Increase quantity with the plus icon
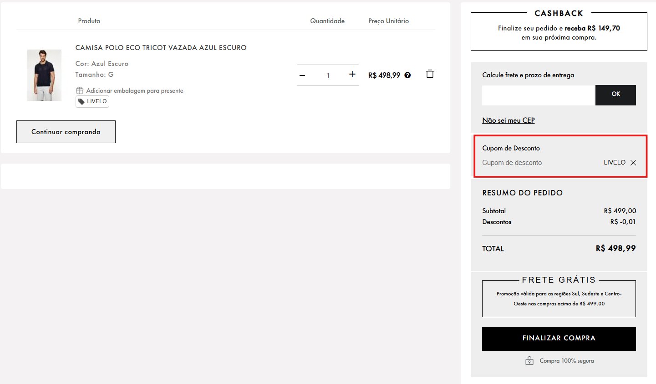Image resolution: width=656 pixels, height=384 pixels. click(x=352, y=74)
